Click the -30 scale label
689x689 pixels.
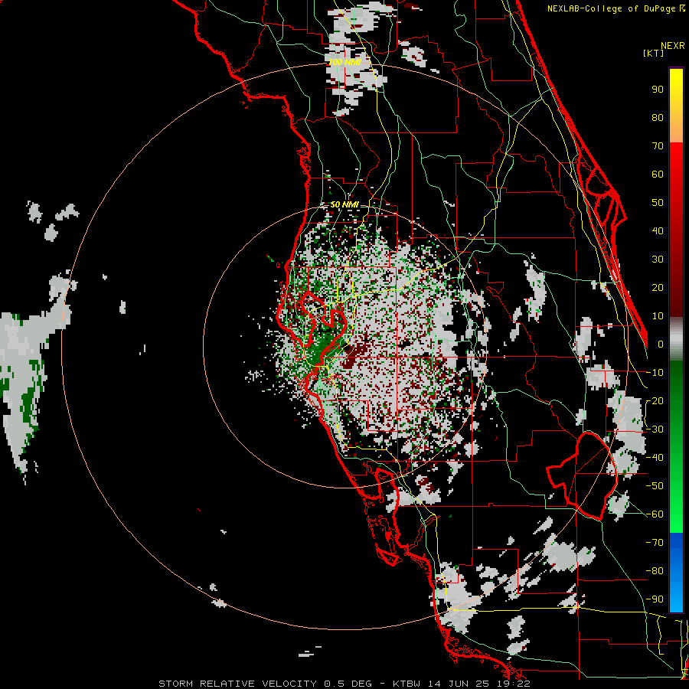(655, 429)
